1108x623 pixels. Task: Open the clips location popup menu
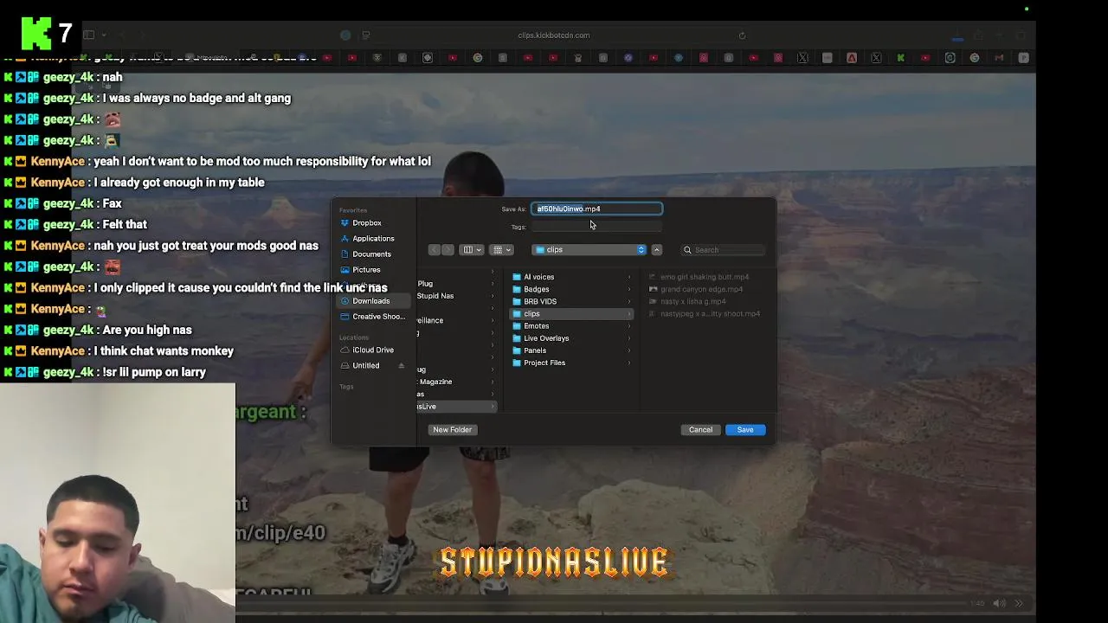click(x=589, y=250)
